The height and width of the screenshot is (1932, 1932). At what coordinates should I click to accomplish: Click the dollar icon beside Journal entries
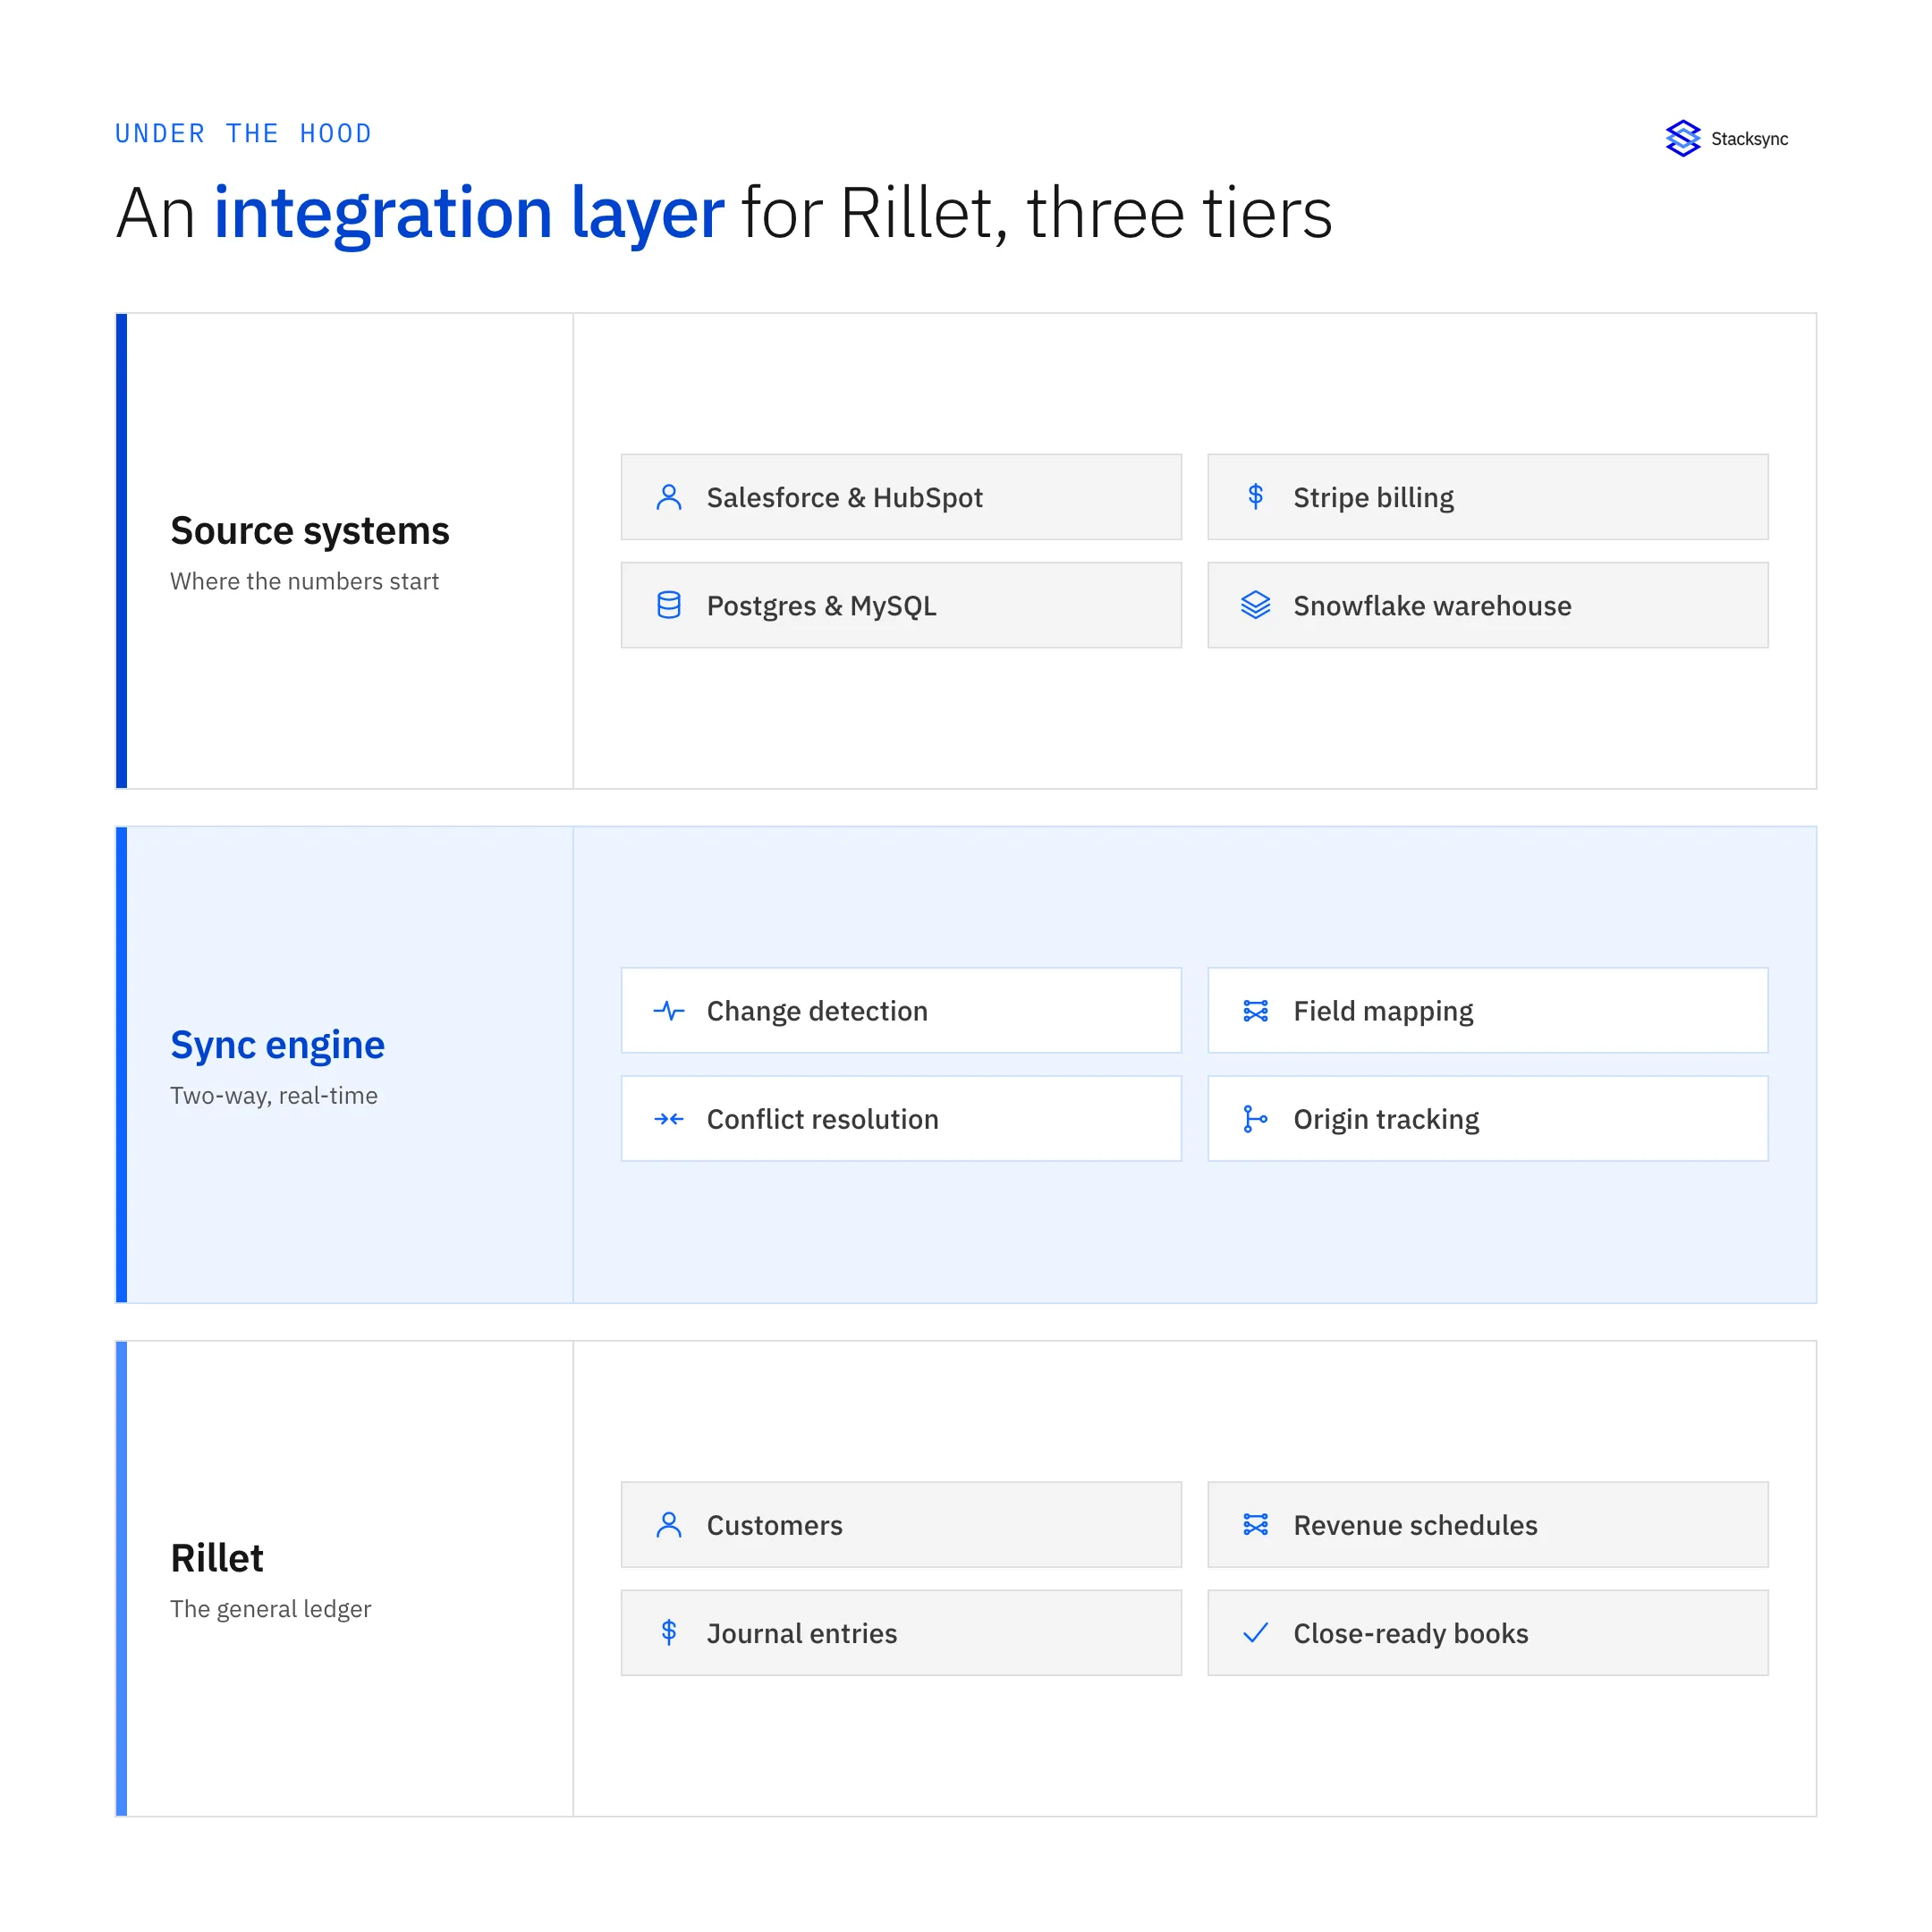pos(669,1633)
